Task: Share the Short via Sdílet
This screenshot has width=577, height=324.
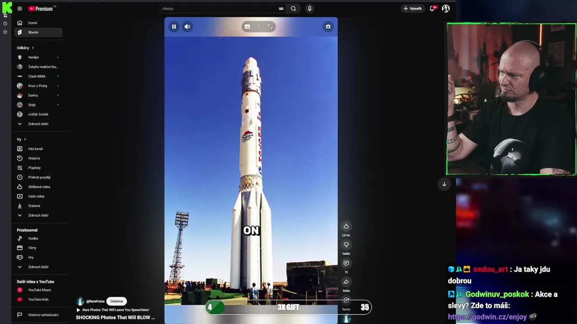Action: 346,282
